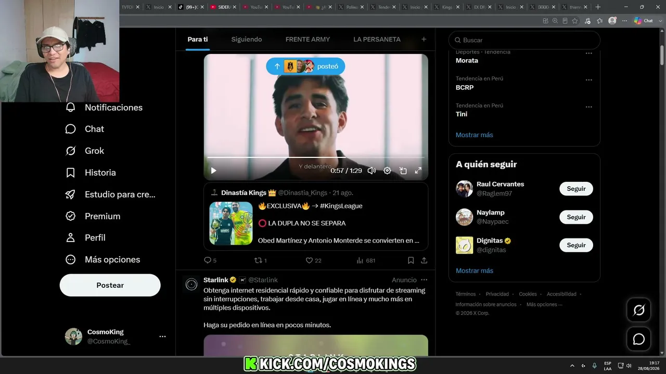Open LA PERSANETA timeline tab

coord(377,39)
